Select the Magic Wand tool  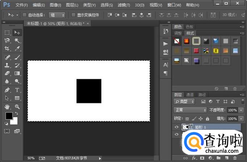[17, 40]
